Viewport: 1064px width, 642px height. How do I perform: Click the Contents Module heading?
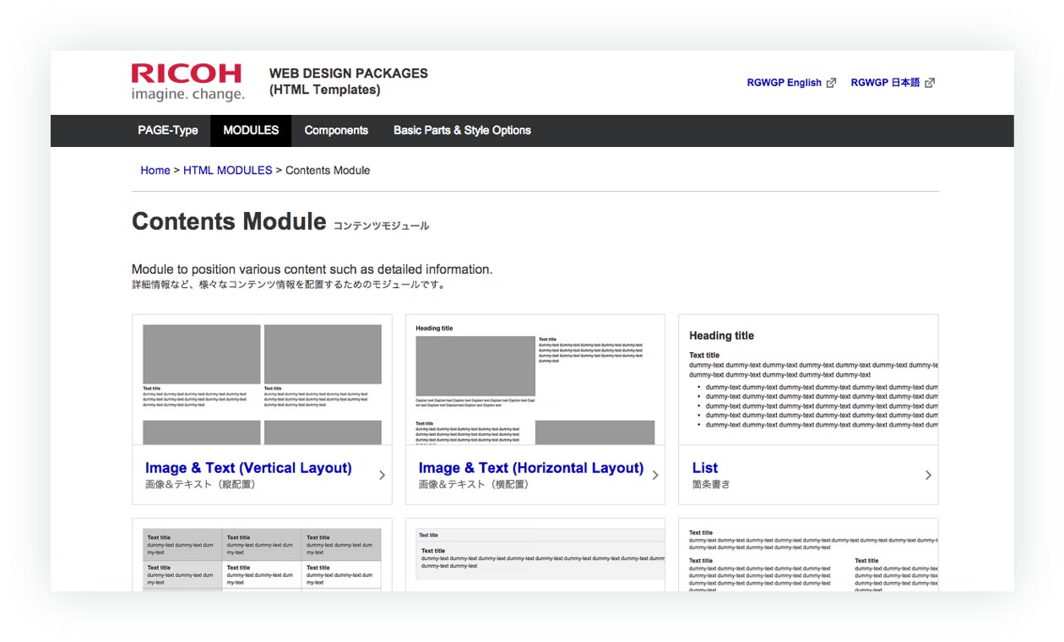[x=229, y=221]
